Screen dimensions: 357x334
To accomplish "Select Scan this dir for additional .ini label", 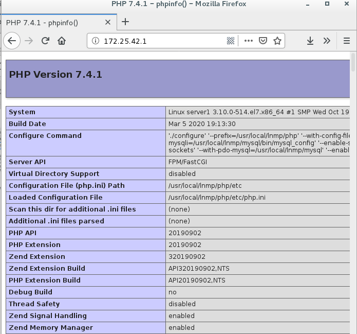I will pyautogui.click(x=72, y=209).
